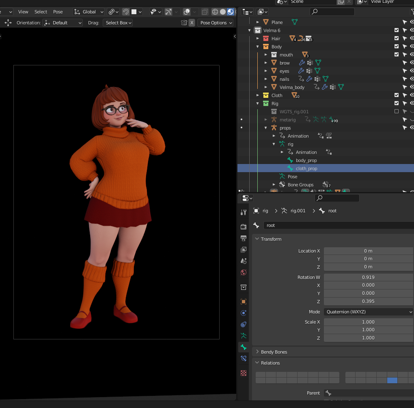Open the Output properties tab

(244, 238)
